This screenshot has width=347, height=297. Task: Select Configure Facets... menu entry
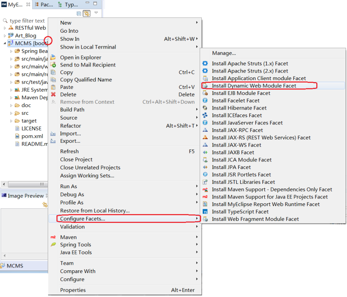tap(125, 219)
